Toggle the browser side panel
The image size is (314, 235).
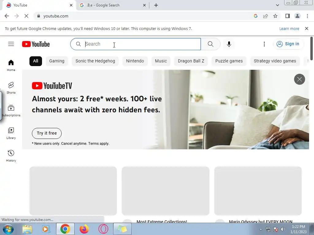(x=288, y=16)
